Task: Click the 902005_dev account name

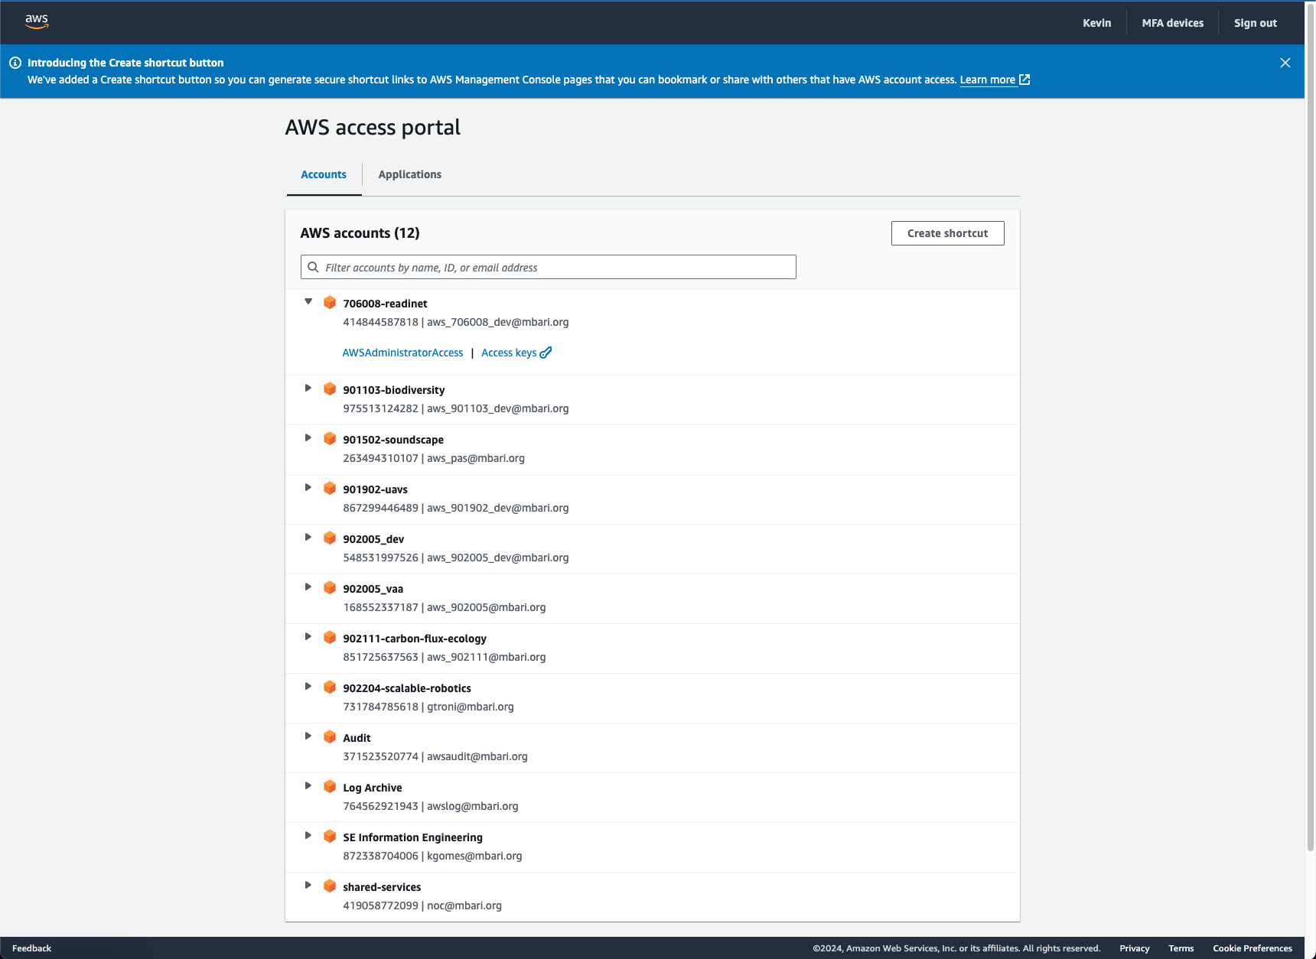Action: tap(373, 539)
